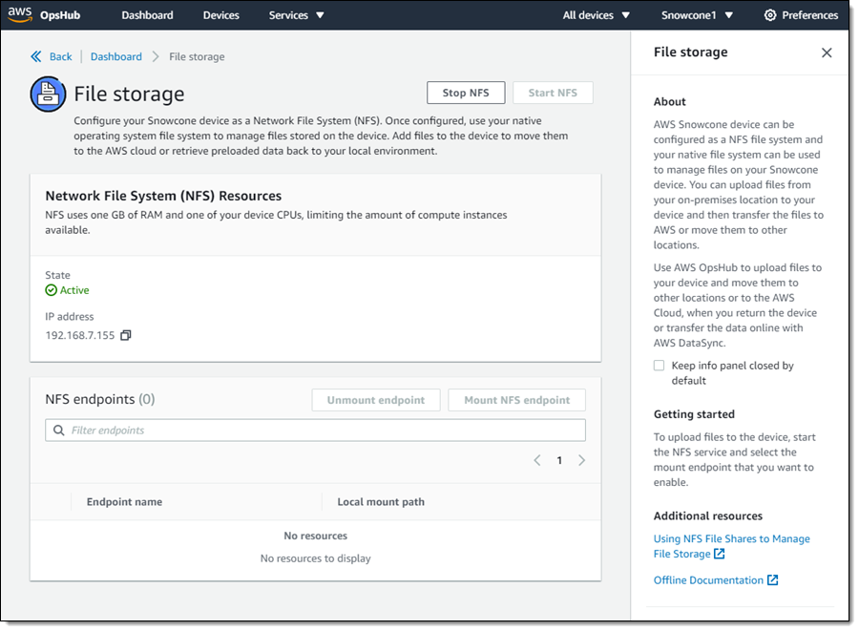Click the File storage printer icon

coord(48,94)
